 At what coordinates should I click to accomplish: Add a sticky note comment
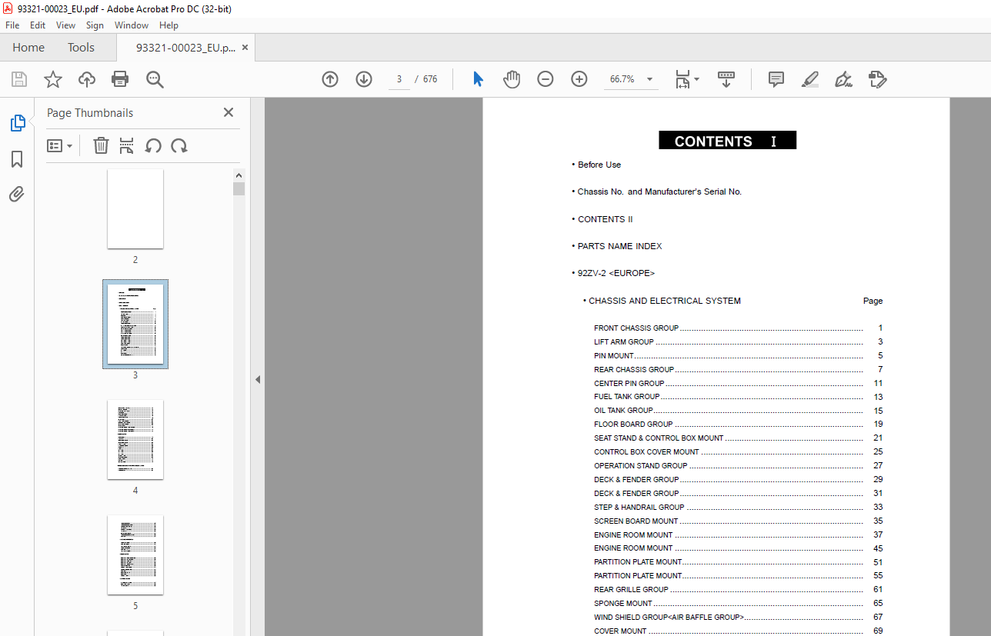pos(776,79)
